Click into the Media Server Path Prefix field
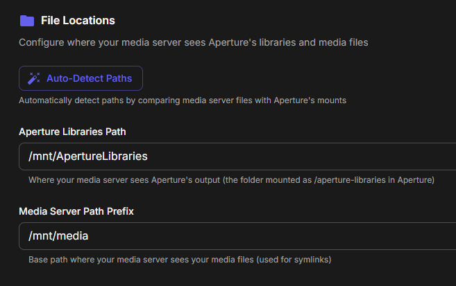The image size is (456, 286). (278, 236)
